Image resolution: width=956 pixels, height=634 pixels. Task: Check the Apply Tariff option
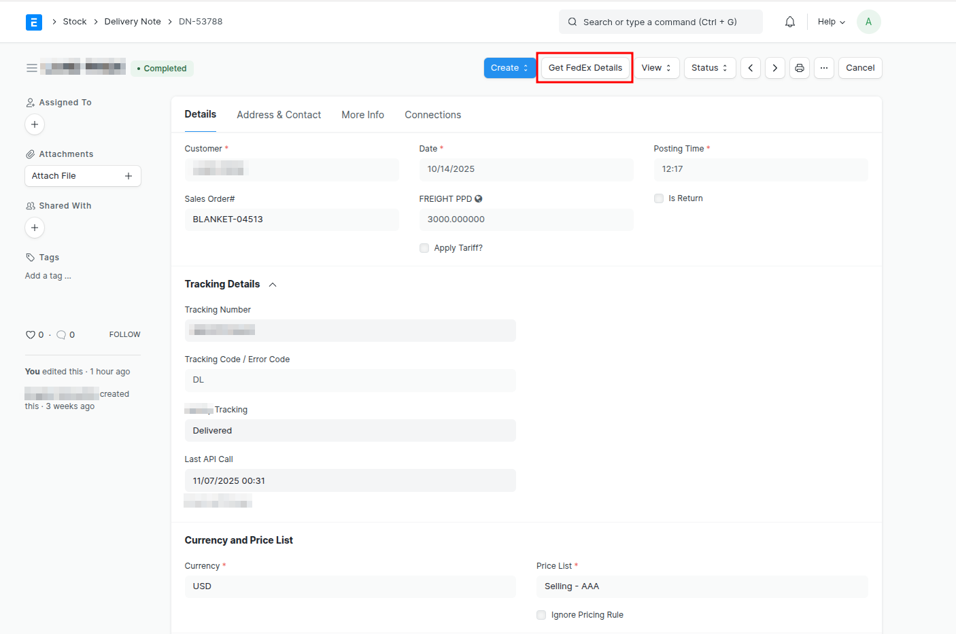[424, 248]
